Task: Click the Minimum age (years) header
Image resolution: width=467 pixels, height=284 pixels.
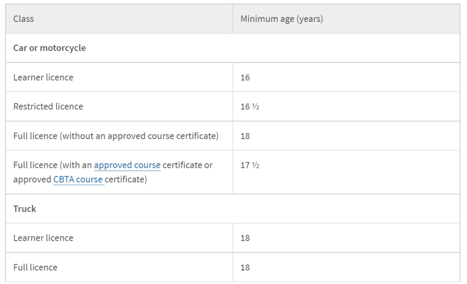Action: pyautogui.click(x=282, y=19)
